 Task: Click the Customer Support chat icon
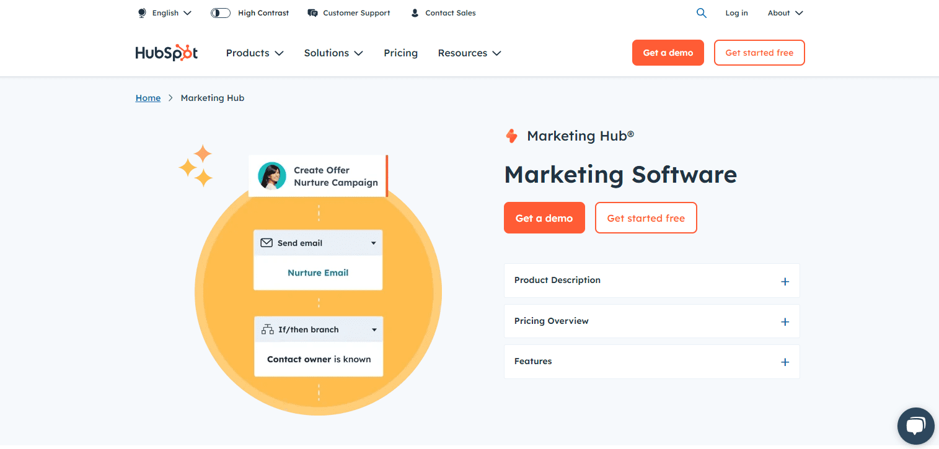coord(312,13)
